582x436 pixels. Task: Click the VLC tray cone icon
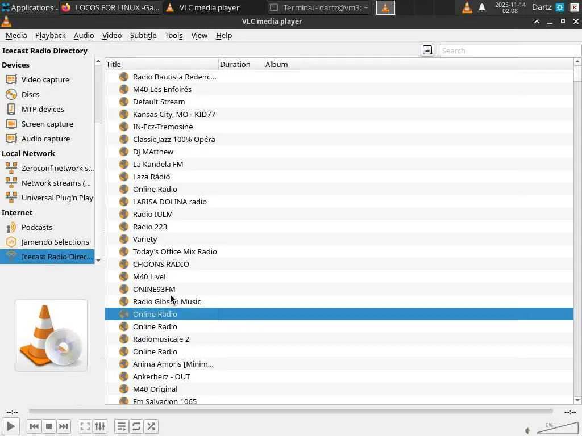pos(467,7)
